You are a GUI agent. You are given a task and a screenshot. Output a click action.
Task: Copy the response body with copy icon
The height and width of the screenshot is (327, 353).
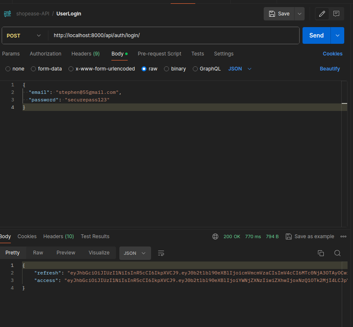coord(321,253)
